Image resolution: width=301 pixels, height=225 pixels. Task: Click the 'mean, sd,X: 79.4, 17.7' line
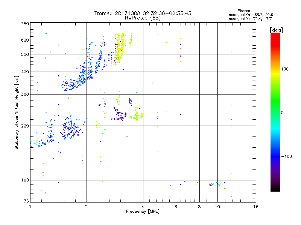[250, 19]
